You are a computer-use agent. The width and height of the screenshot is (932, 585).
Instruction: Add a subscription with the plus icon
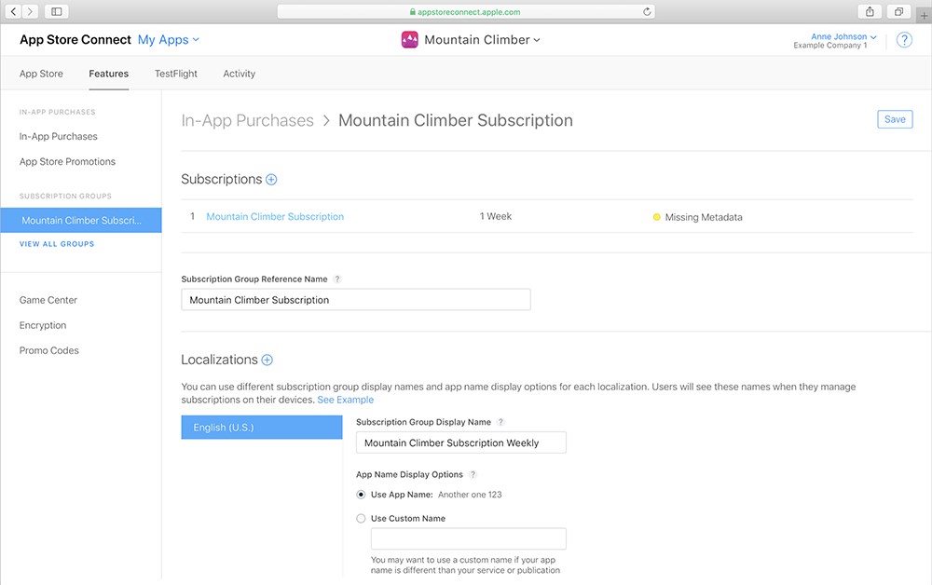pyautogui.click(x=271, y=180)
